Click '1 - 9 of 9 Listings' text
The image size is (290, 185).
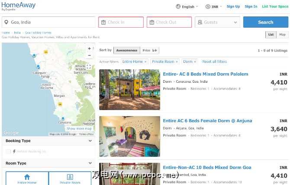273,51
